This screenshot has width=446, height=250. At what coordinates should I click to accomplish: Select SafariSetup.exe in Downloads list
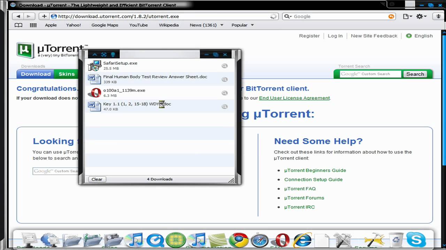(x=160, y=66)
